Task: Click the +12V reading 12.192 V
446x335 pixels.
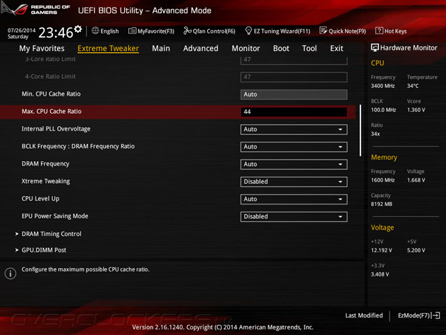Action: click(x=381, y=250)
